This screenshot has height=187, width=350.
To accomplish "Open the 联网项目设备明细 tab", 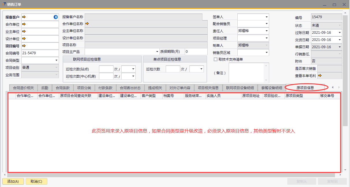I will coord(240,88).
